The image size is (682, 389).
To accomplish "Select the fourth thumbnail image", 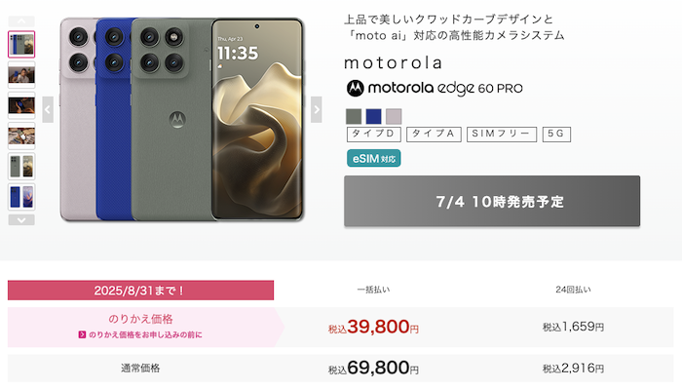I will click(x=21, y=136).
